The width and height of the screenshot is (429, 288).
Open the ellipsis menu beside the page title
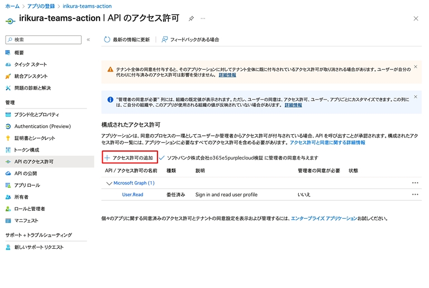pos(203,18)
